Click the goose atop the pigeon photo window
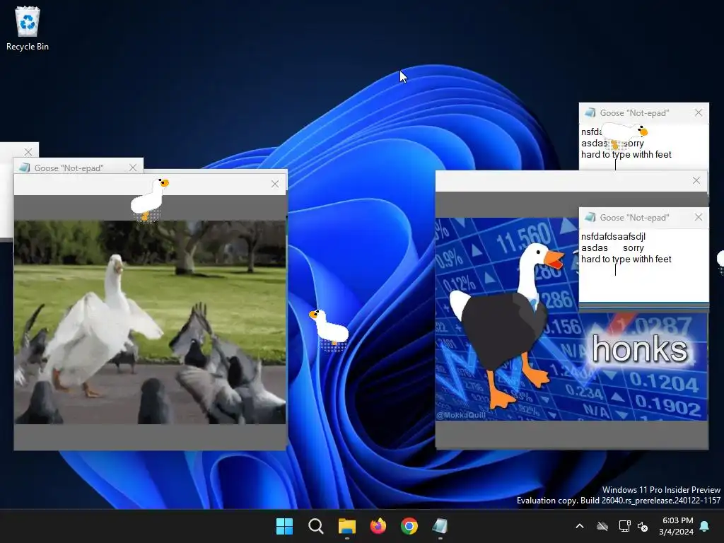Image resolution: width=724 pixels, height=543 pixels. pos(149,199)
